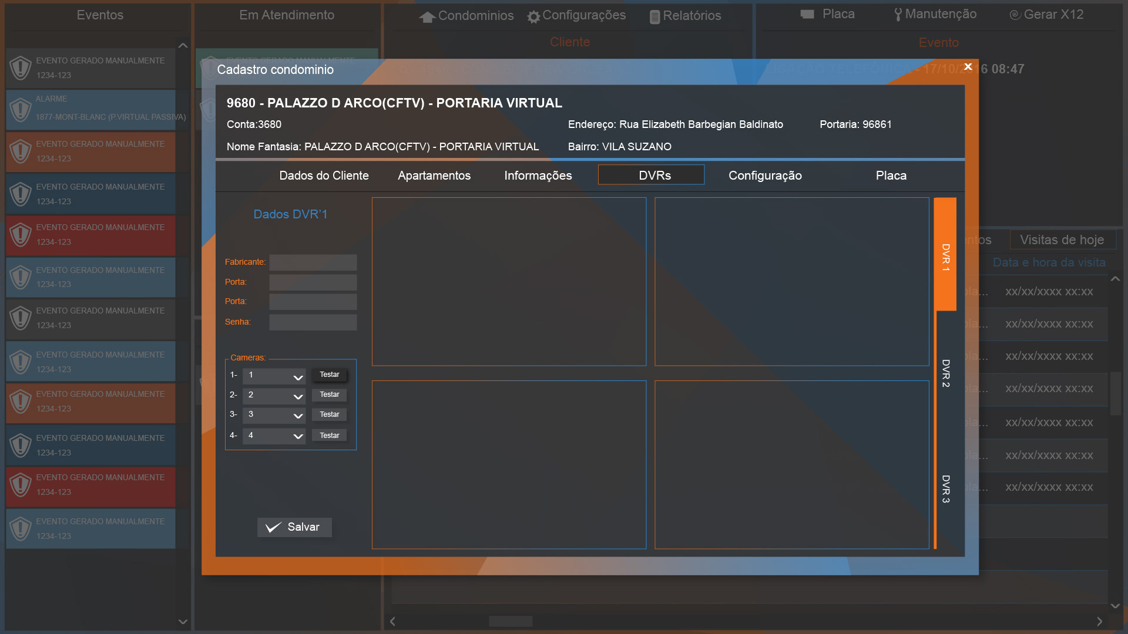Click the Salvar button
Image resolution: width=1128 pixels, height=634 pixels.
[x=294, y=527]
